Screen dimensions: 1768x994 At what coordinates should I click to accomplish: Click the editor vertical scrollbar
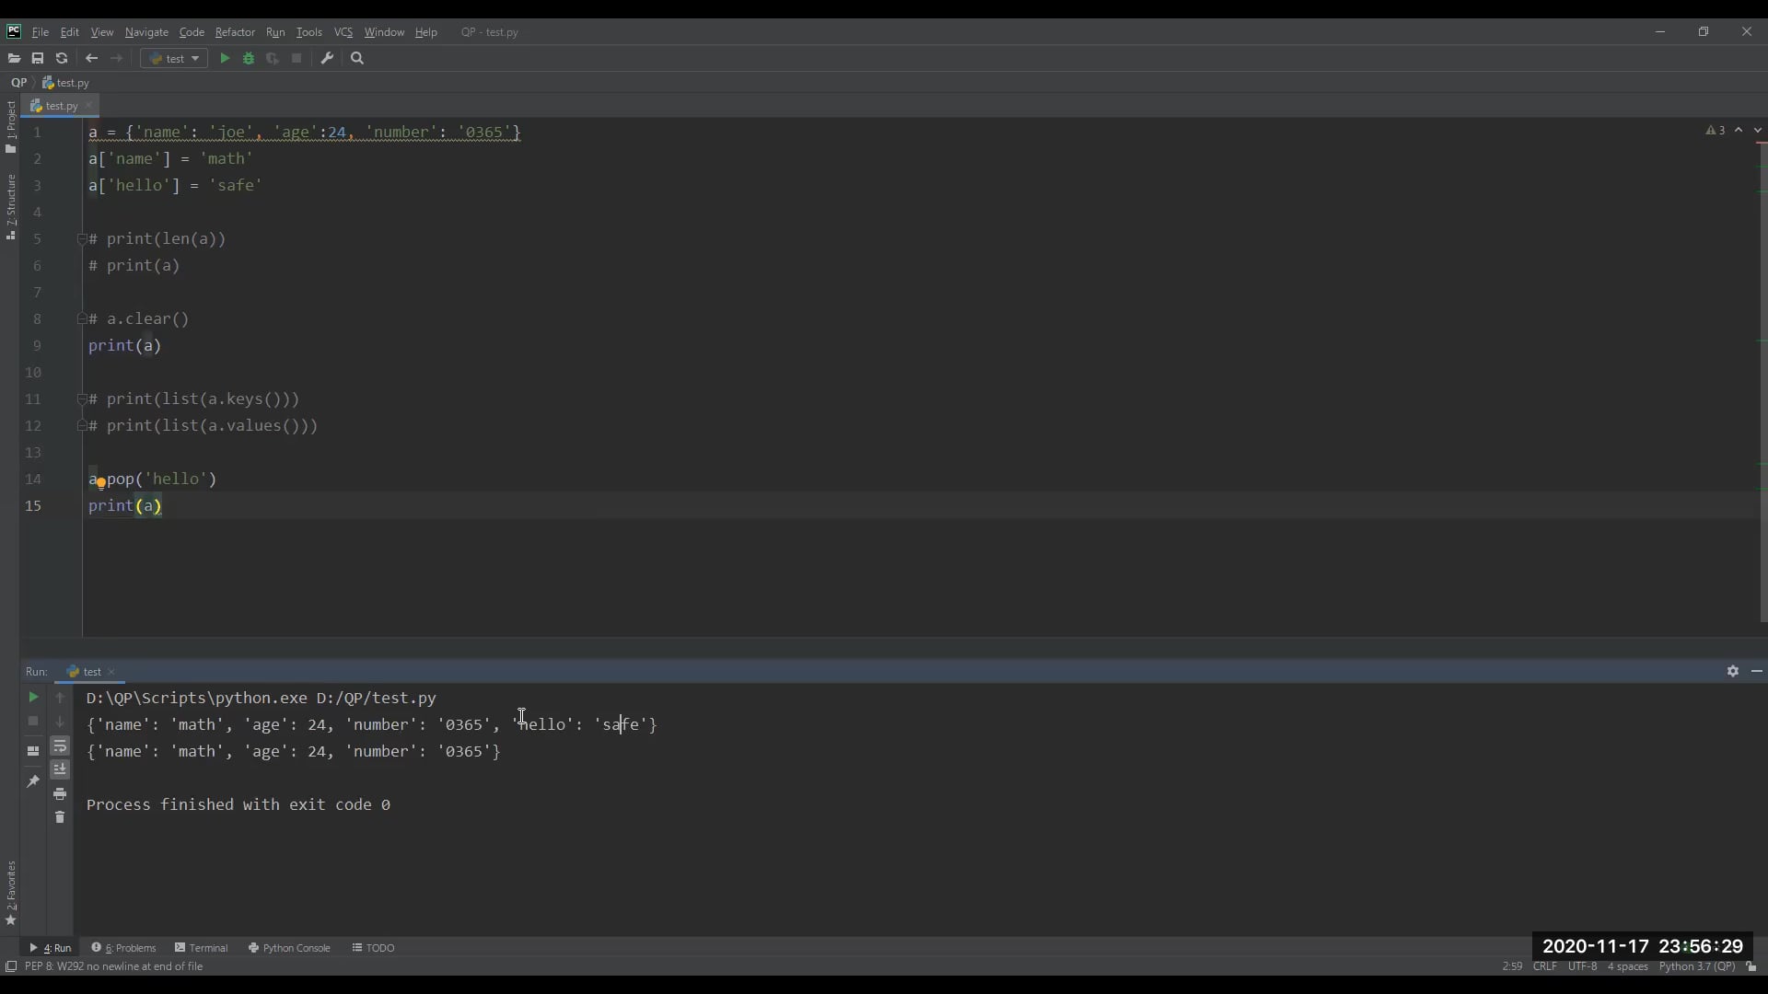click(1762, 368)
